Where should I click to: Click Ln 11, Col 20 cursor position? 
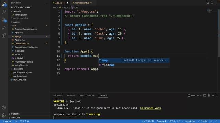click(148, 121)
